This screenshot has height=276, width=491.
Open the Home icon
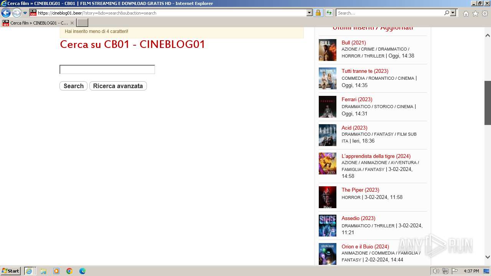tap(466, 13)
